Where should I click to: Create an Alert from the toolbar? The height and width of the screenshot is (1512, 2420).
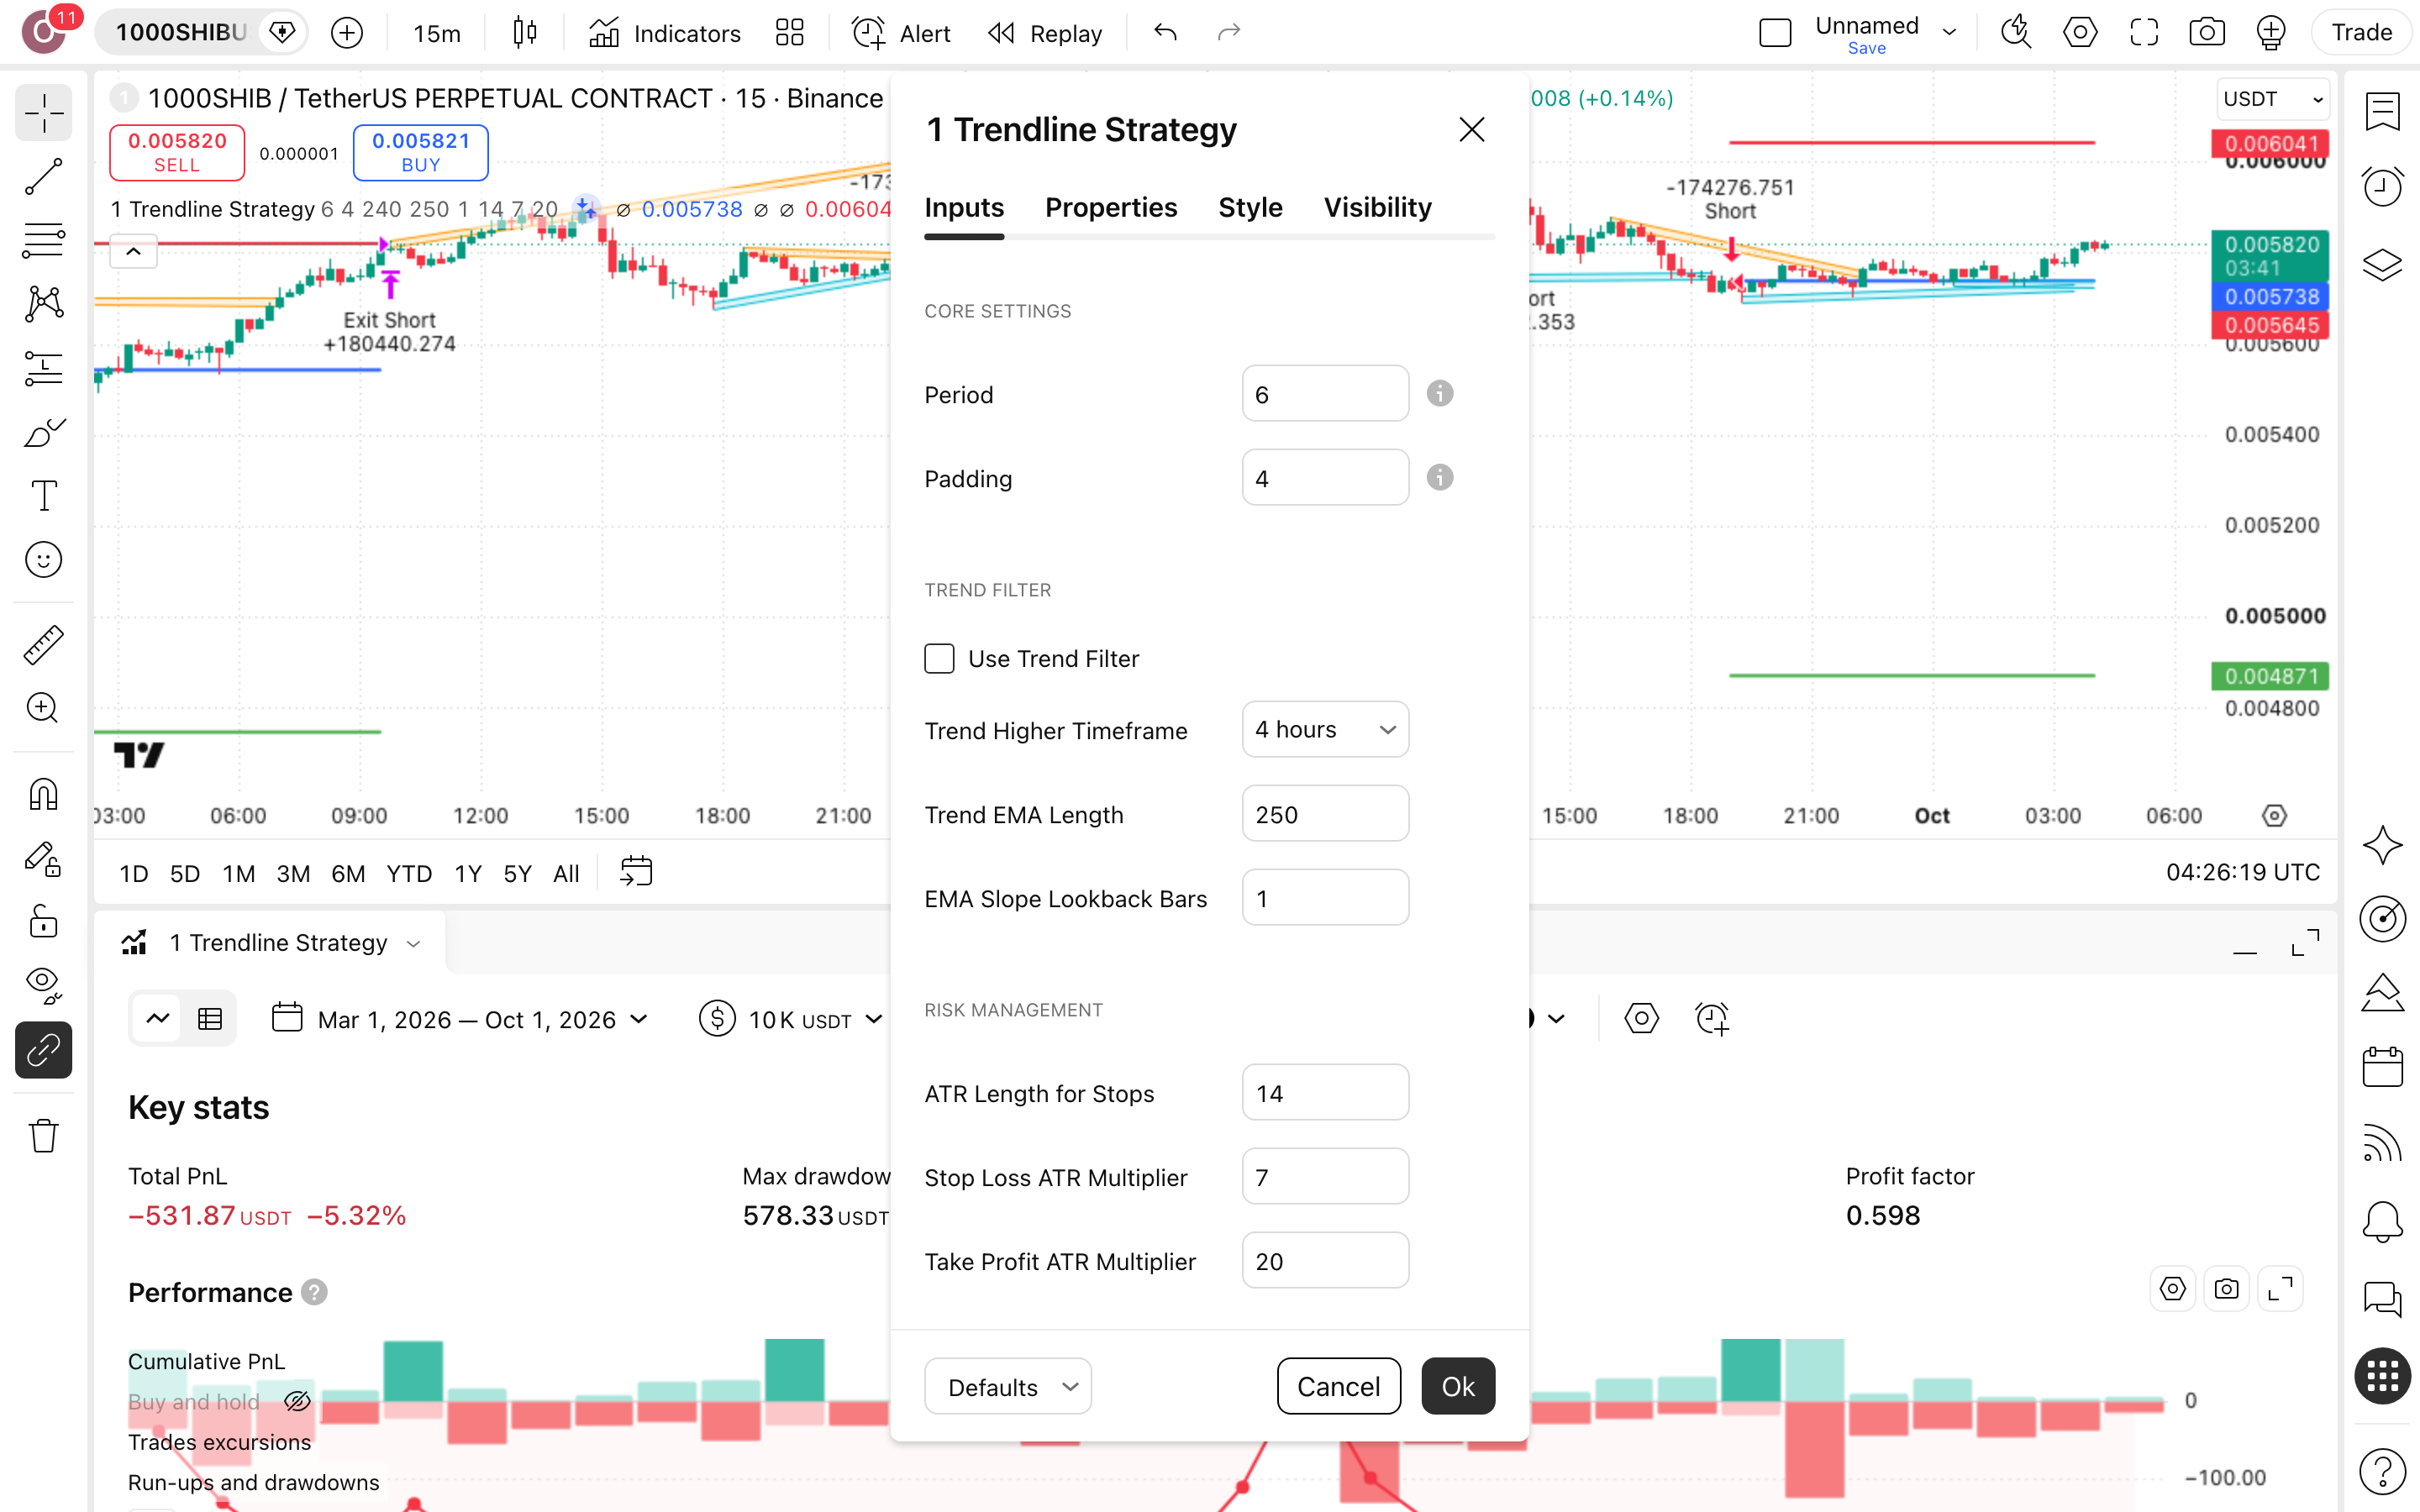[900, 33]
